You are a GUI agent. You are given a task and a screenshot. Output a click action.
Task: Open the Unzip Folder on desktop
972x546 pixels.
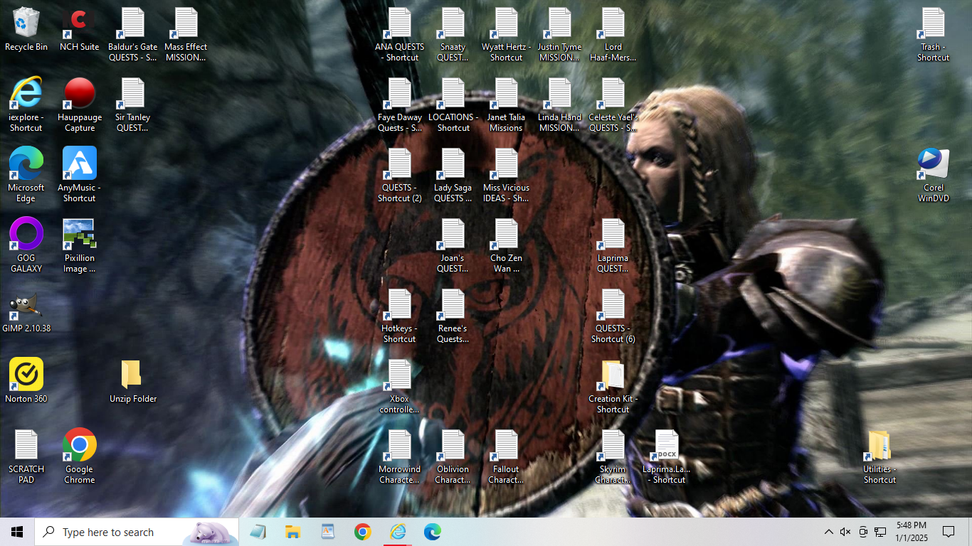click(x=133, y=380)
